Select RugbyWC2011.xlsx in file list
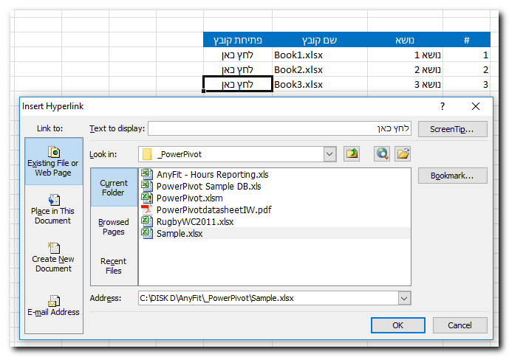This screenshot has height=357, width=509. (195, 222)
